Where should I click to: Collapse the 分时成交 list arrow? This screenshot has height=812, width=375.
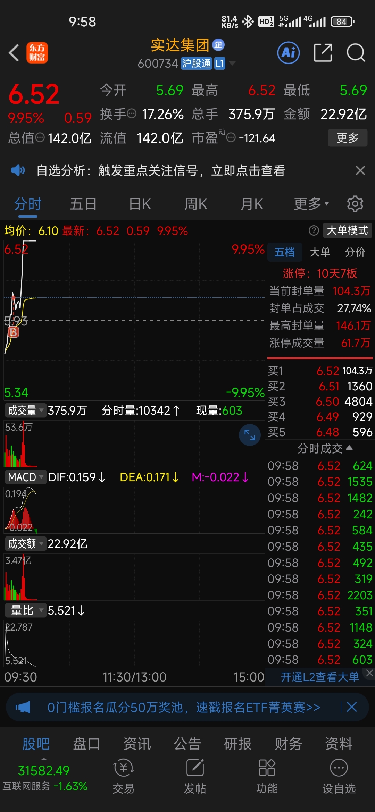click(x=350, y=448)
